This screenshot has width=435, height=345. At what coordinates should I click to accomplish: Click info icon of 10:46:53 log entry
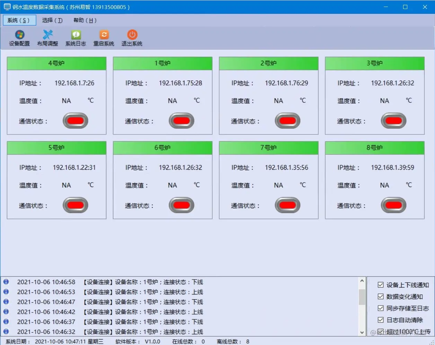[x=6, y=292]
